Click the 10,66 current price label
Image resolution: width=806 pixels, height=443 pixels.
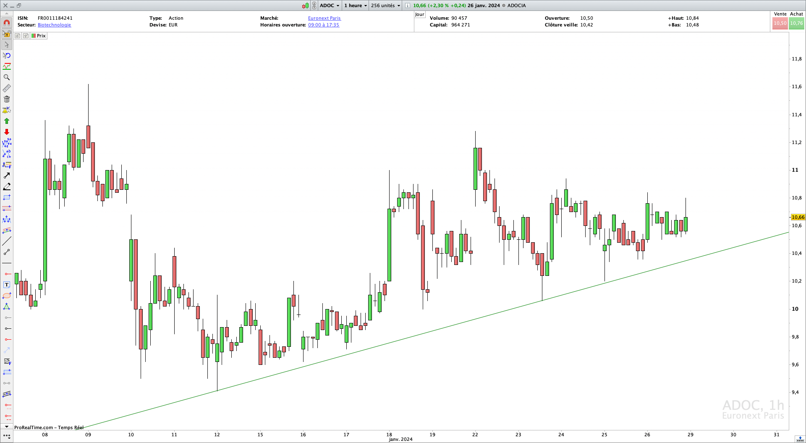798,217
